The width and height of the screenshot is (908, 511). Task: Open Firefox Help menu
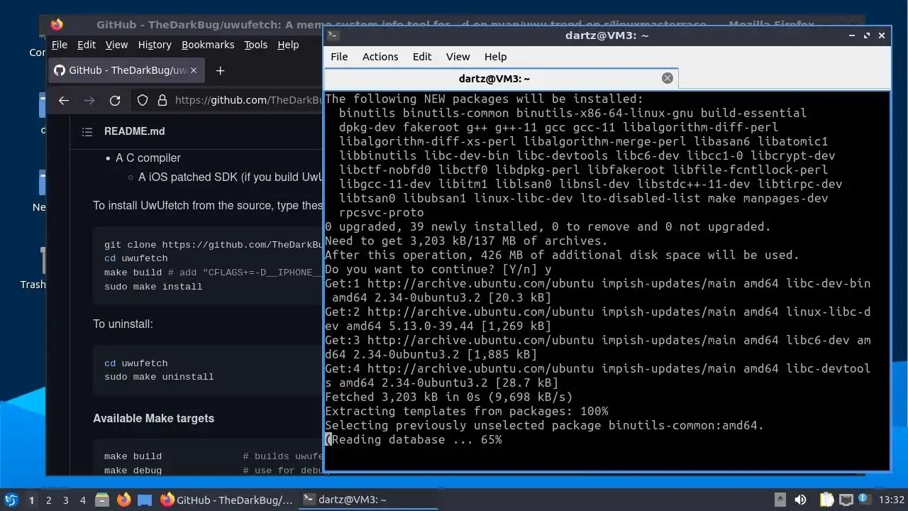288,45
